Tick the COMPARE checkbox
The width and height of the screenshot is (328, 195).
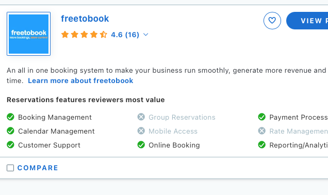coord(10,168)
